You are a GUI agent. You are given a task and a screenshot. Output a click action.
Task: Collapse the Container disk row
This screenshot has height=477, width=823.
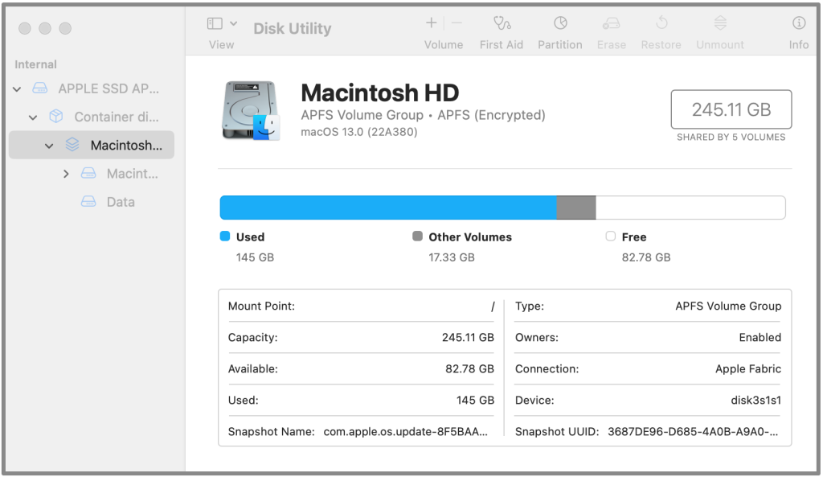tap(33, 117)
